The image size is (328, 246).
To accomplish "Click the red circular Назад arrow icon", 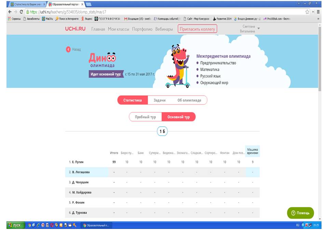I will pos(68,49).
